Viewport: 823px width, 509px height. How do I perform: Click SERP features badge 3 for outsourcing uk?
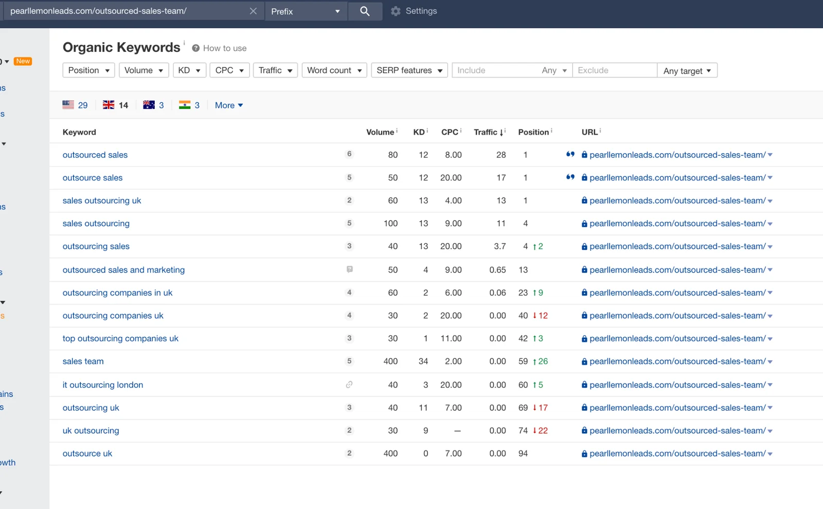[x=349, y=407]
